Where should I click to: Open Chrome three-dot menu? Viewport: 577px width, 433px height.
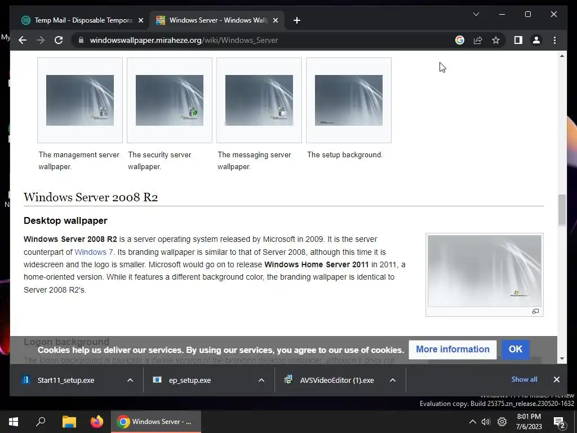click(x=554, y=40)
